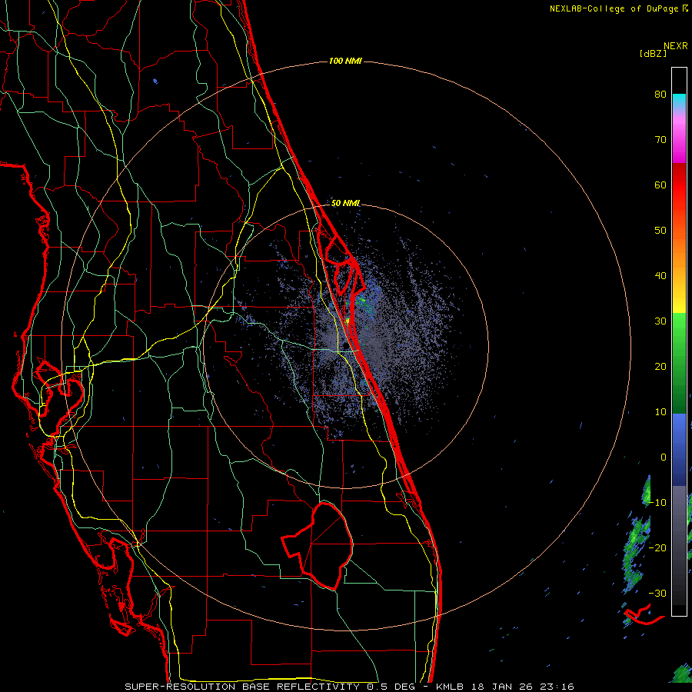This screenshot has width=692, height=692.
Task: Click the 20 value on dBZ scale
Action: pos(660,367)
